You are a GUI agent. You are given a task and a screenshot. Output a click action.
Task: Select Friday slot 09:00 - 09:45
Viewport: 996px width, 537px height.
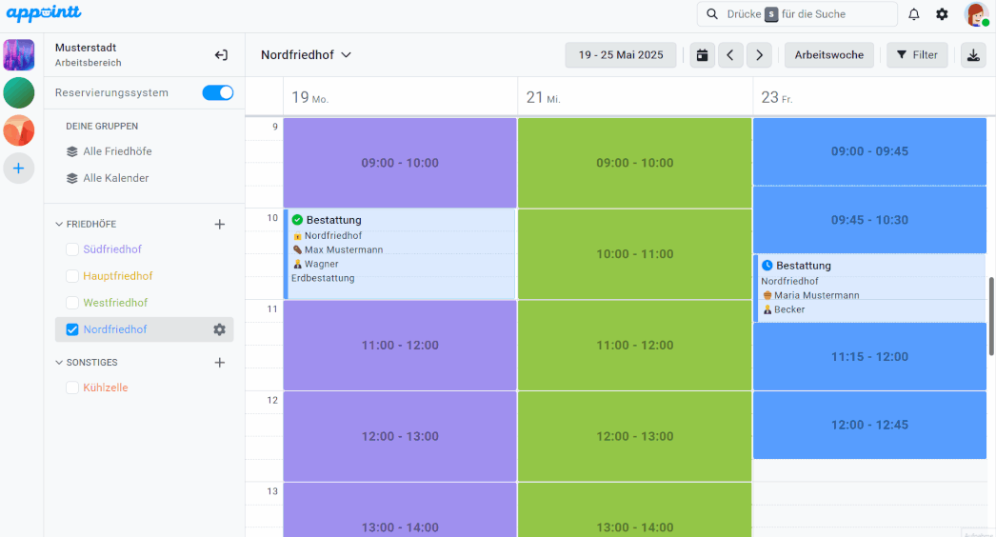869,151
